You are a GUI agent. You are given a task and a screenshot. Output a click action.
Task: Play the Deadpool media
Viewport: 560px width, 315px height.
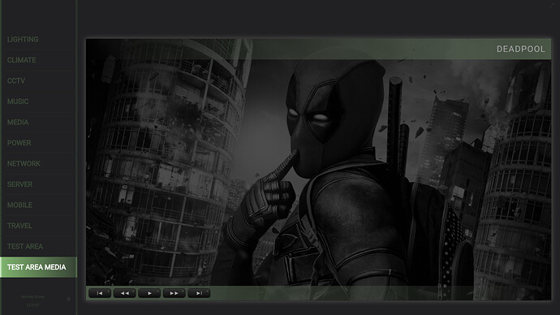(149, 293)
